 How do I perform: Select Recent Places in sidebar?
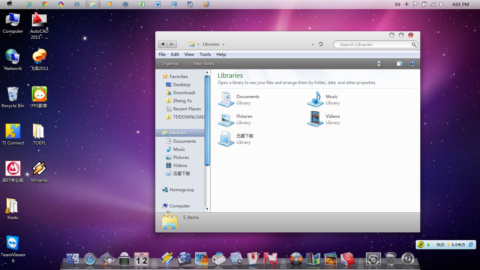(183, 109)
